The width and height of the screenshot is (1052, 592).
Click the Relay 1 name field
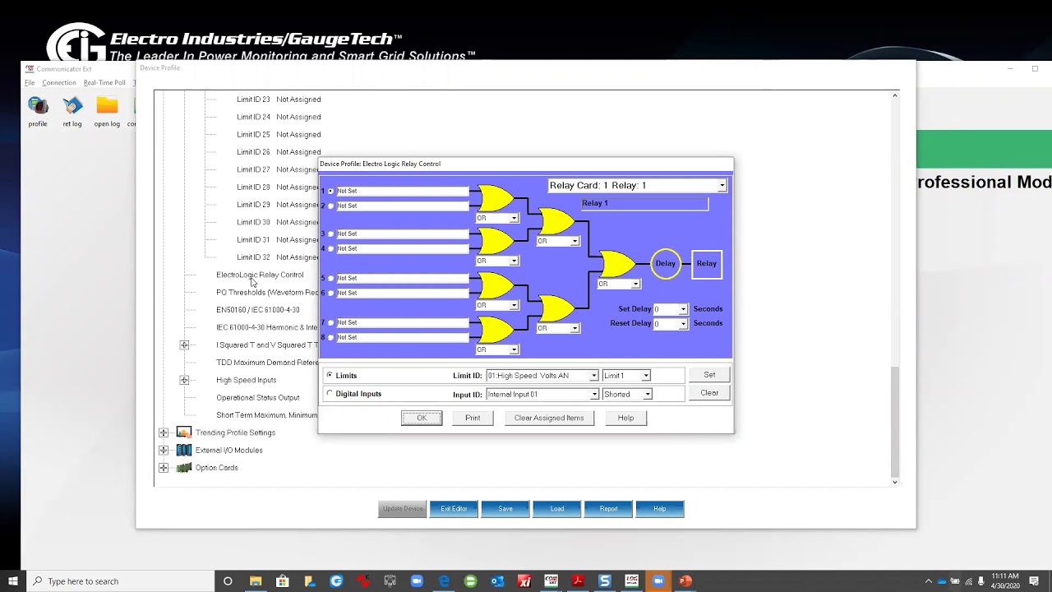click(x=644, y=203)
